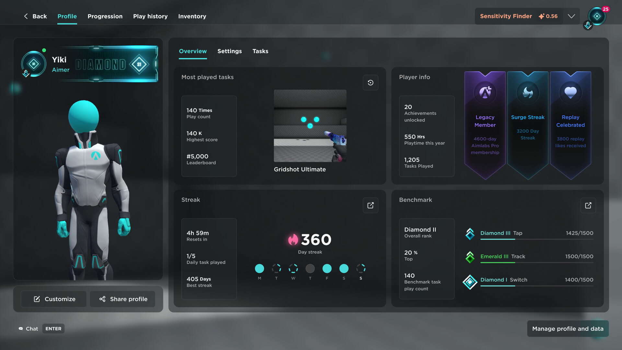
Task: Click the #5,000 Leaderboard stat
Action: 201,159
